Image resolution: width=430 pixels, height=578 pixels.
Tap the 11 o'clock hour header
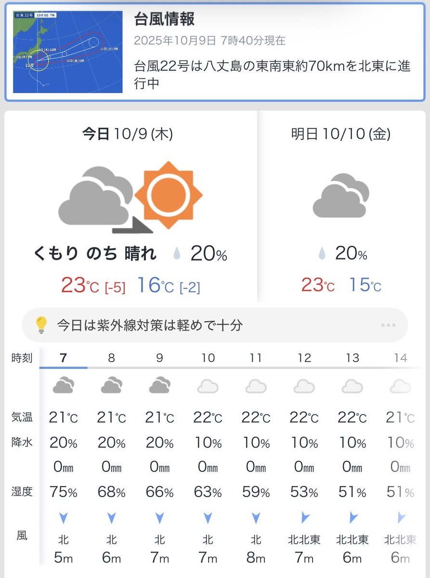[x=256, y=358]
